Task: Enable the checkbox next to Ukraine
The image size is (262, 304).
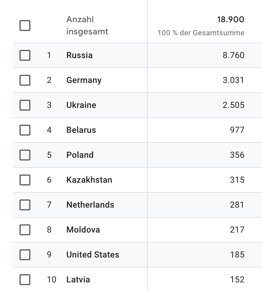Action: (x=25, y=105)
